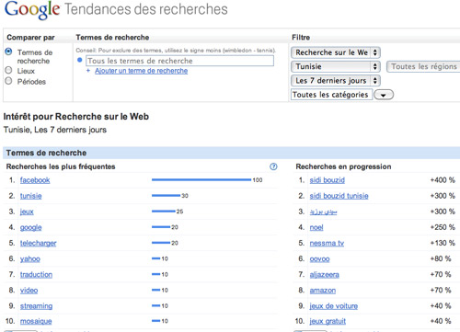Viewport: 460px width, 332px height.
Task: Open the Les 7 derniers jours dropdown
Action: (336, 81)
